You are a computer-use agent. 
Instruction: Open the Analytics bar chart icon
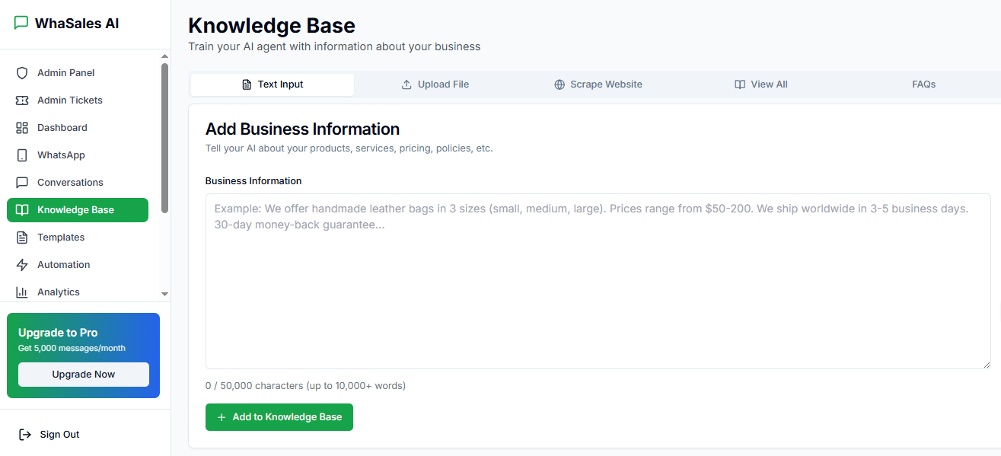[x=23, y=292]
